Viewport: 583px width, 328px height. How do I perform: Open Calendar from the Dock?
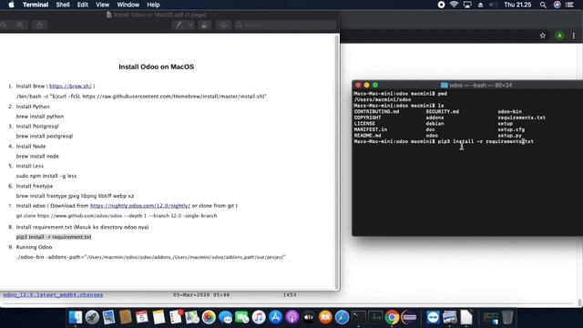click(x=142, y=317)
